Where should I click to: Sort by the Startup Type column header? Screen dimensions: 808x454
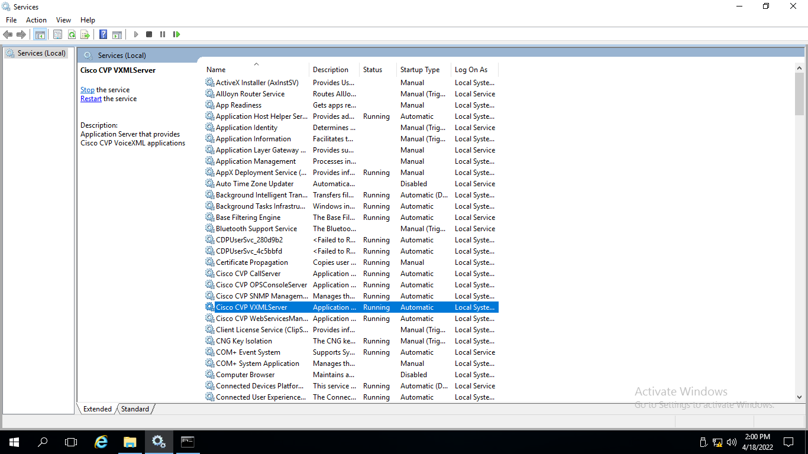click(419, 70)
